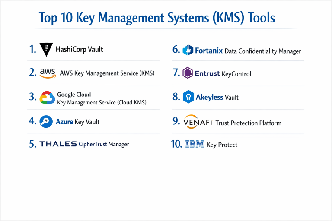Screen dimensions: 332x221
Task: Click the number '10.' beside IBM
Action: (x=176, y=144)
